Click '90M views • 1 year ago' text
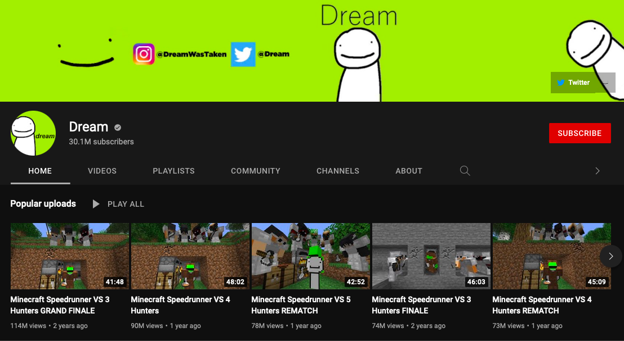The height and width of the screenshot is (341, 624). (166, 326)
